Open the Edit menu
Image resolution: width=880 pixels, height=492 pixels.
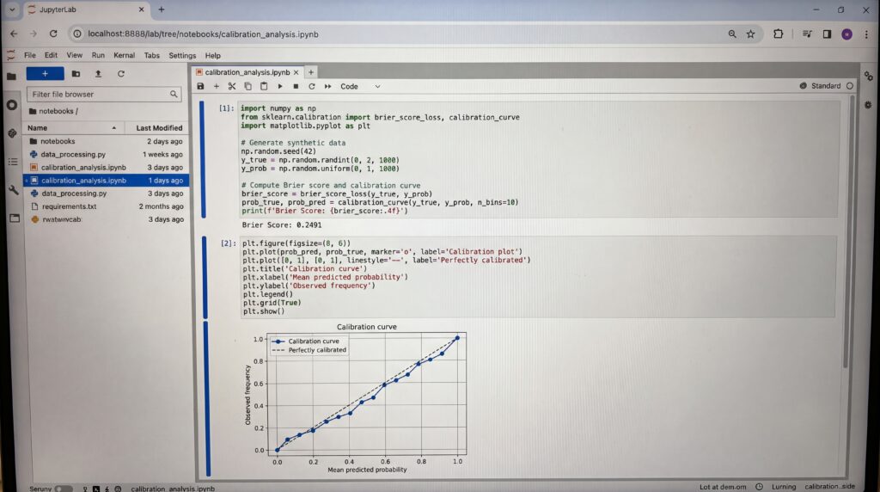tap(51, 56)
